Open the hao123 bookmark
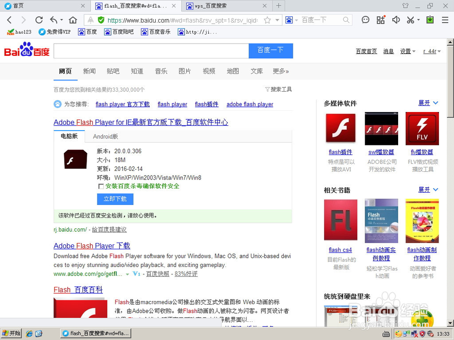This screenshot has height=340, width=454. click(x=19, y=32)
